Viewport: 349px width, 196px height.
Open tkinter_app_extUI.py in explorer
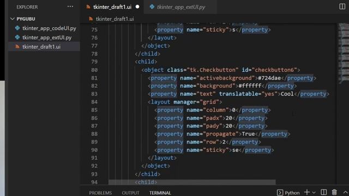(x=47, y=38)
